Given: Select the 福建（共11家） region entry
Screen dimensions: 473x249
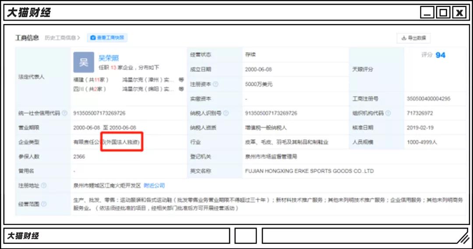Looking at the screenshot, I should point(91,80).
